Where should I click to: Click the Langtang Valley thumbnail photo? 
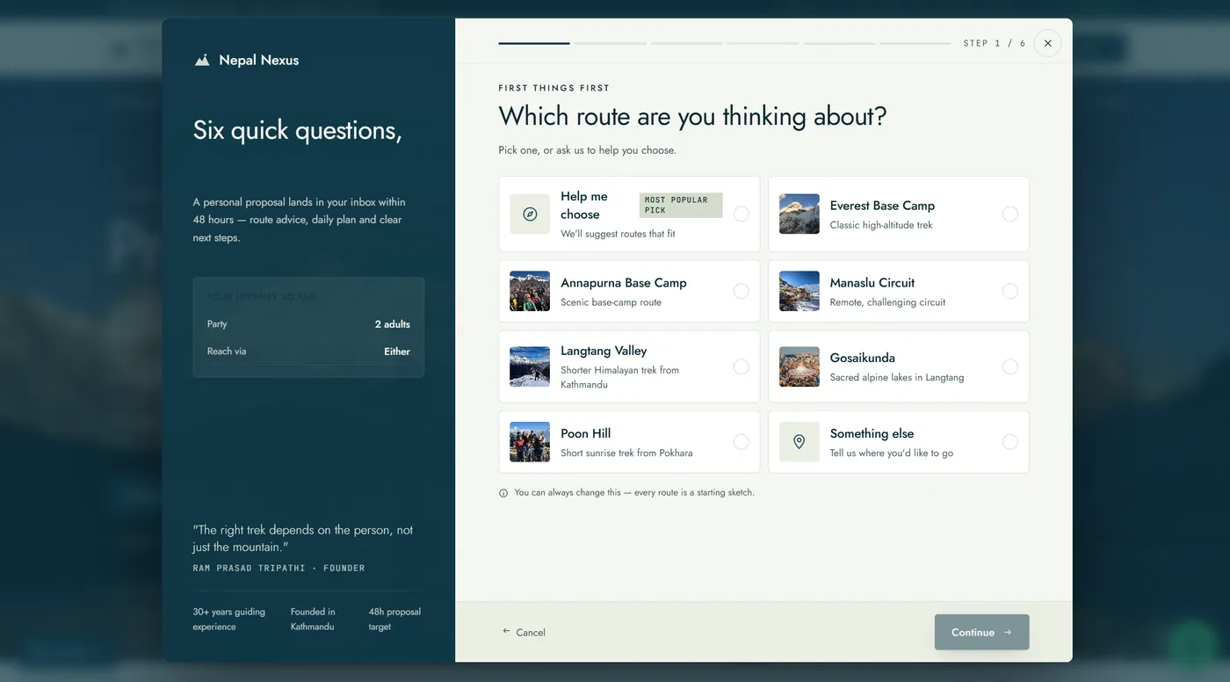point(530,366)
